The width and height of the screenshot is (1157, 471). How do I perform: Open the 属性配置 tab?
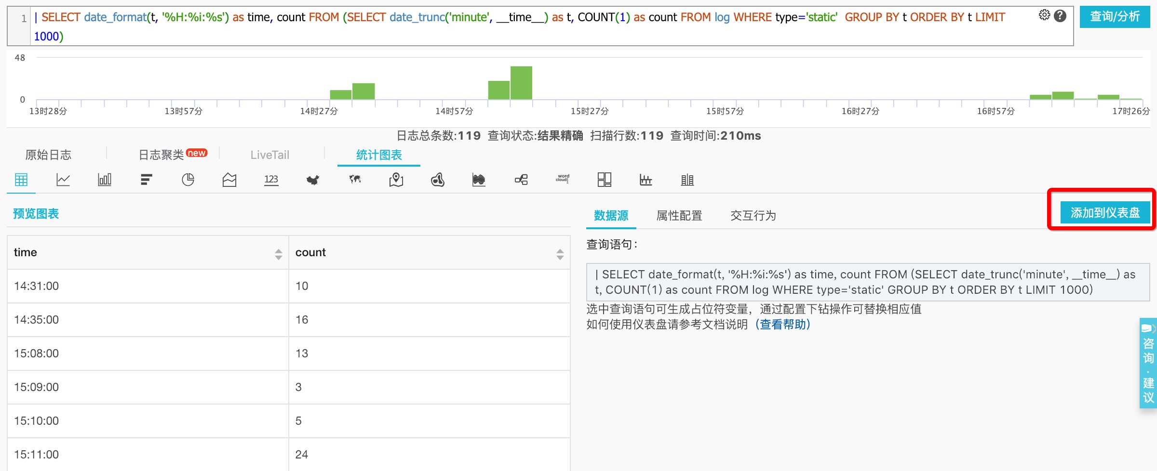tap(679, 215)
